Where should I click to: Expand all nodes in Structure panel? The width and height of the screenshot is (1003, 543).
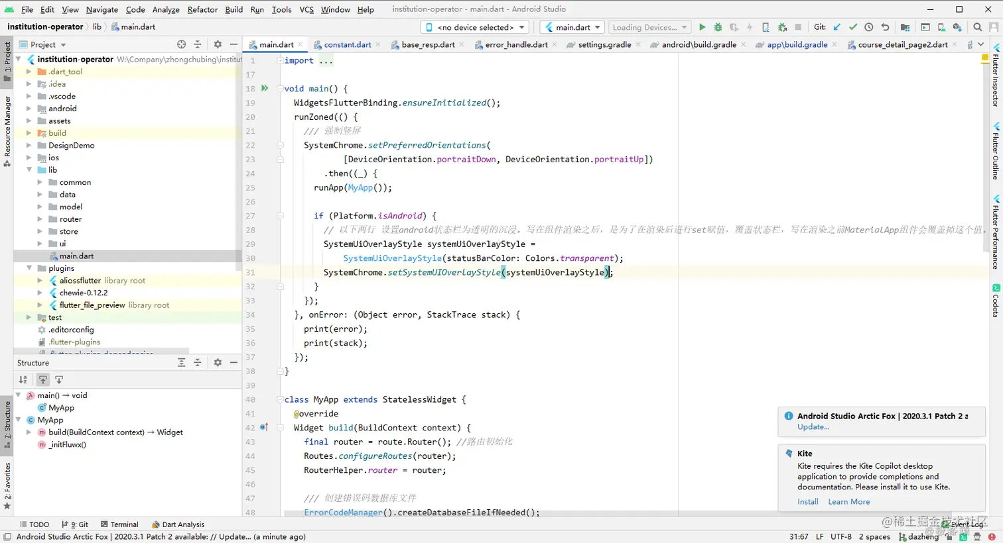pos(181,363)
